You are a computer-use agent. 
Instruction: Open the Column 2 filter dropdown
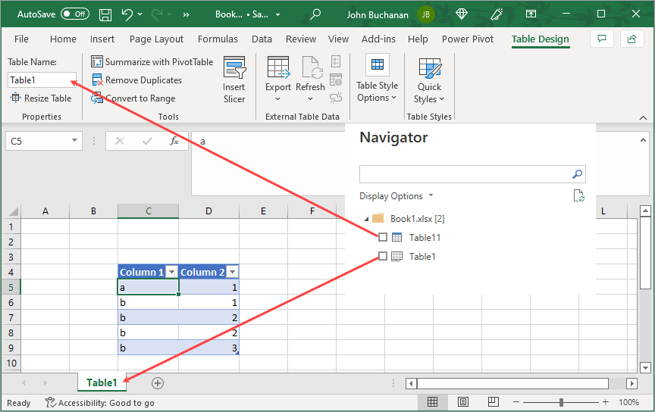pyautogui.click(x=233, y=272)
